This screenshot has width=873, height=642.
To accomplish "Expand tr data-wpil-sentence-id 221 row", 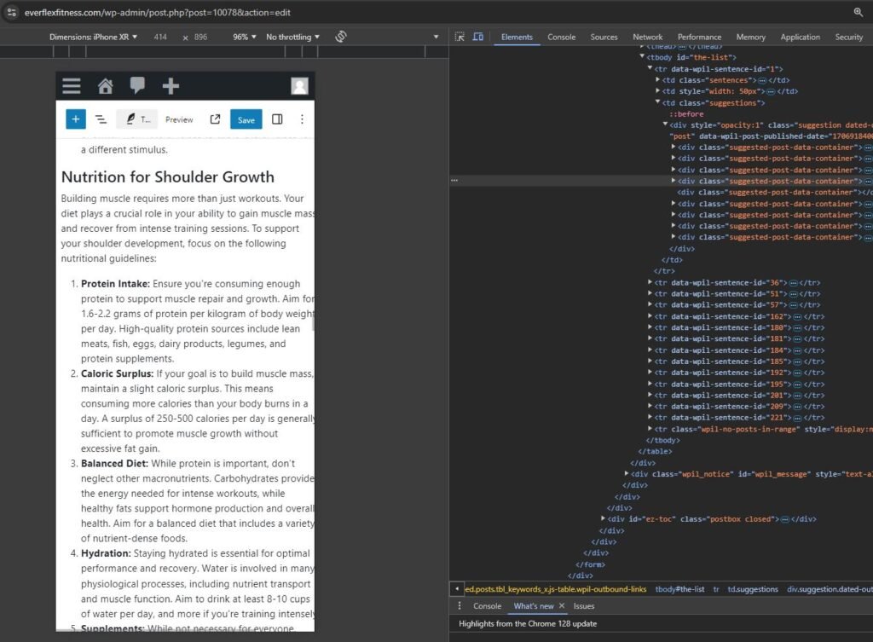I will click(x=650, y=417).
